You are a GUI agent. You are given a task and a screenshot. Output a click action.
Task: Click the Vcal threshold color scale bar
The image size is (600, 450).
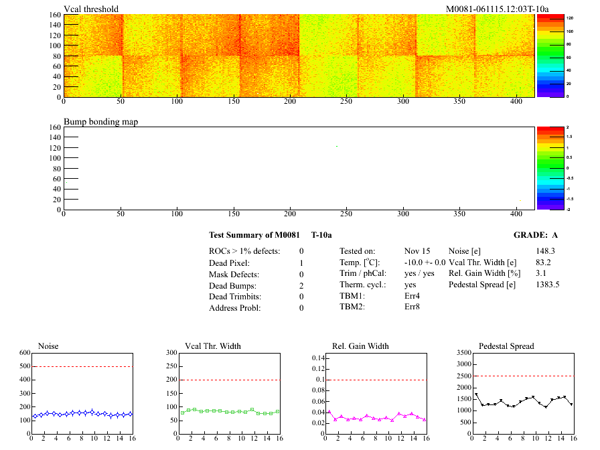550,56
